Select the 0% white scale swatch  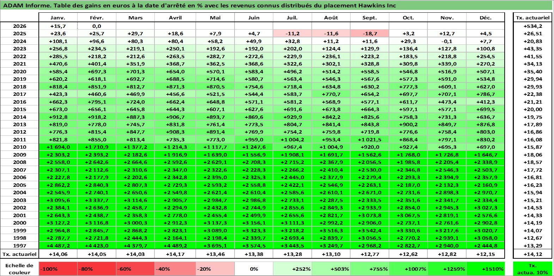point(254,269)
